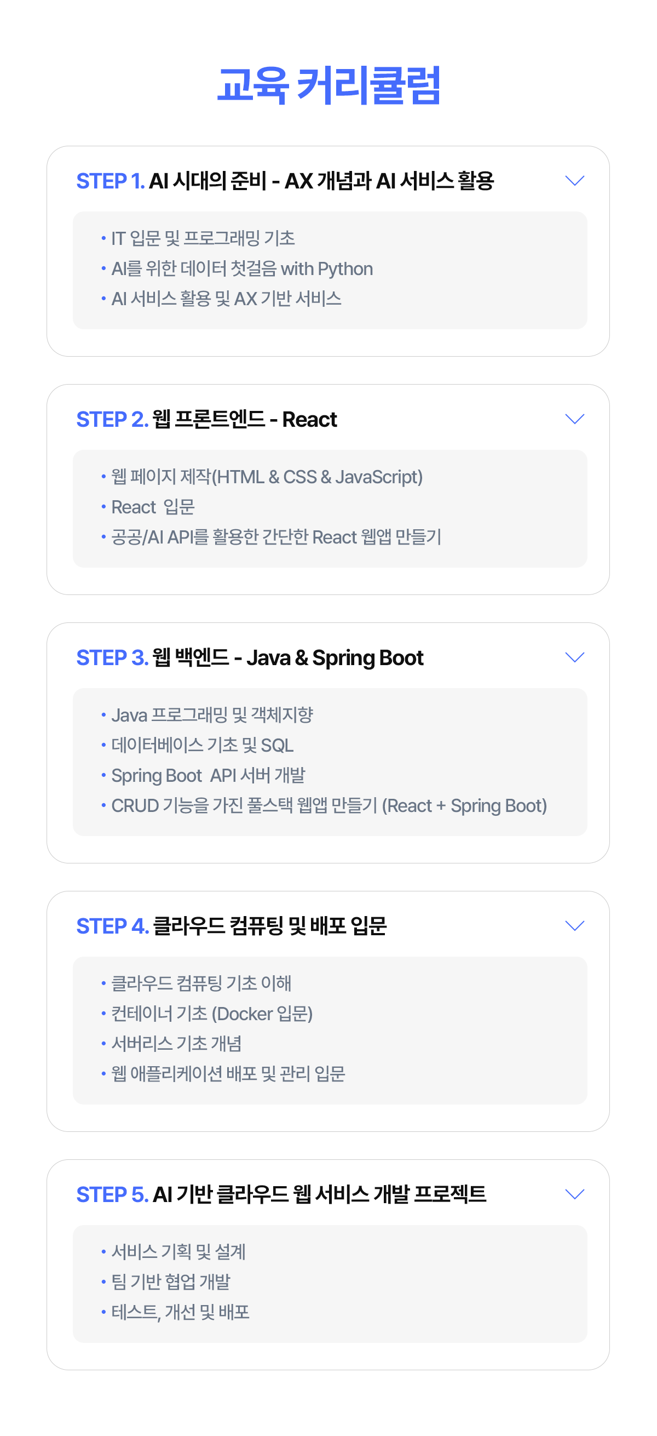The height and width of the screenshot is (1436, 657).
Task: Click the 컨테이너 기초 (Docker 입문) item
Action: point(212,1014)
